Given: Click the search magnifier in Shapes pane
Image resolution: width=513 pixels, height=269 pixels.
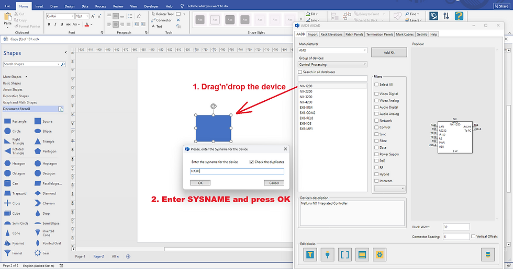Looking at the screenshot, I should (x=63, y=64).
